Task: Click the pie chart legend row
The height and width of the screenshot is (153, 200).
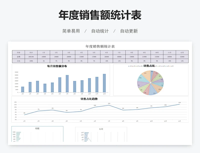Action: coord(150,66)
